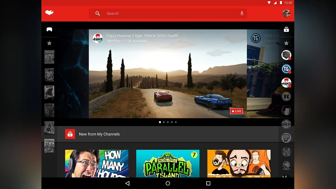Viewport: 336px width, 189px height.
Task: Focus the Search text field
Action: click(x=168, y=13)
